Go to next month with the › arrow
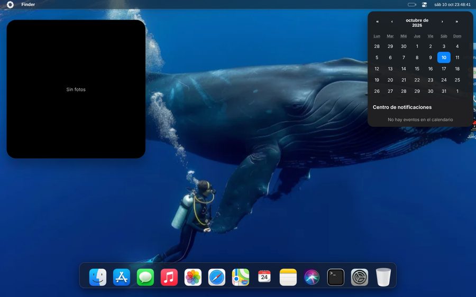The width and height of the screenshot is (476, 297). (x=442, y=22)
